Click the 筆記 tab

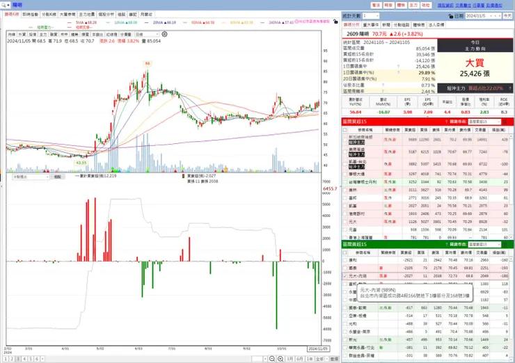pos(133,15)
